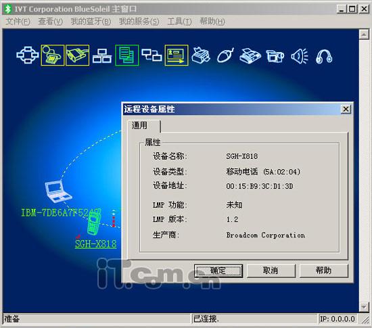This screenshot has width=372, height=328.
Task: Click the AV speaker service icon
Action: [300, 56]
